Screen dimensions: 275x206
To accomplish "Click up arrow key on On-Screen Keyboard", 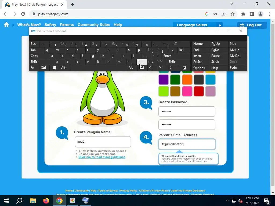I will point(160,61).
